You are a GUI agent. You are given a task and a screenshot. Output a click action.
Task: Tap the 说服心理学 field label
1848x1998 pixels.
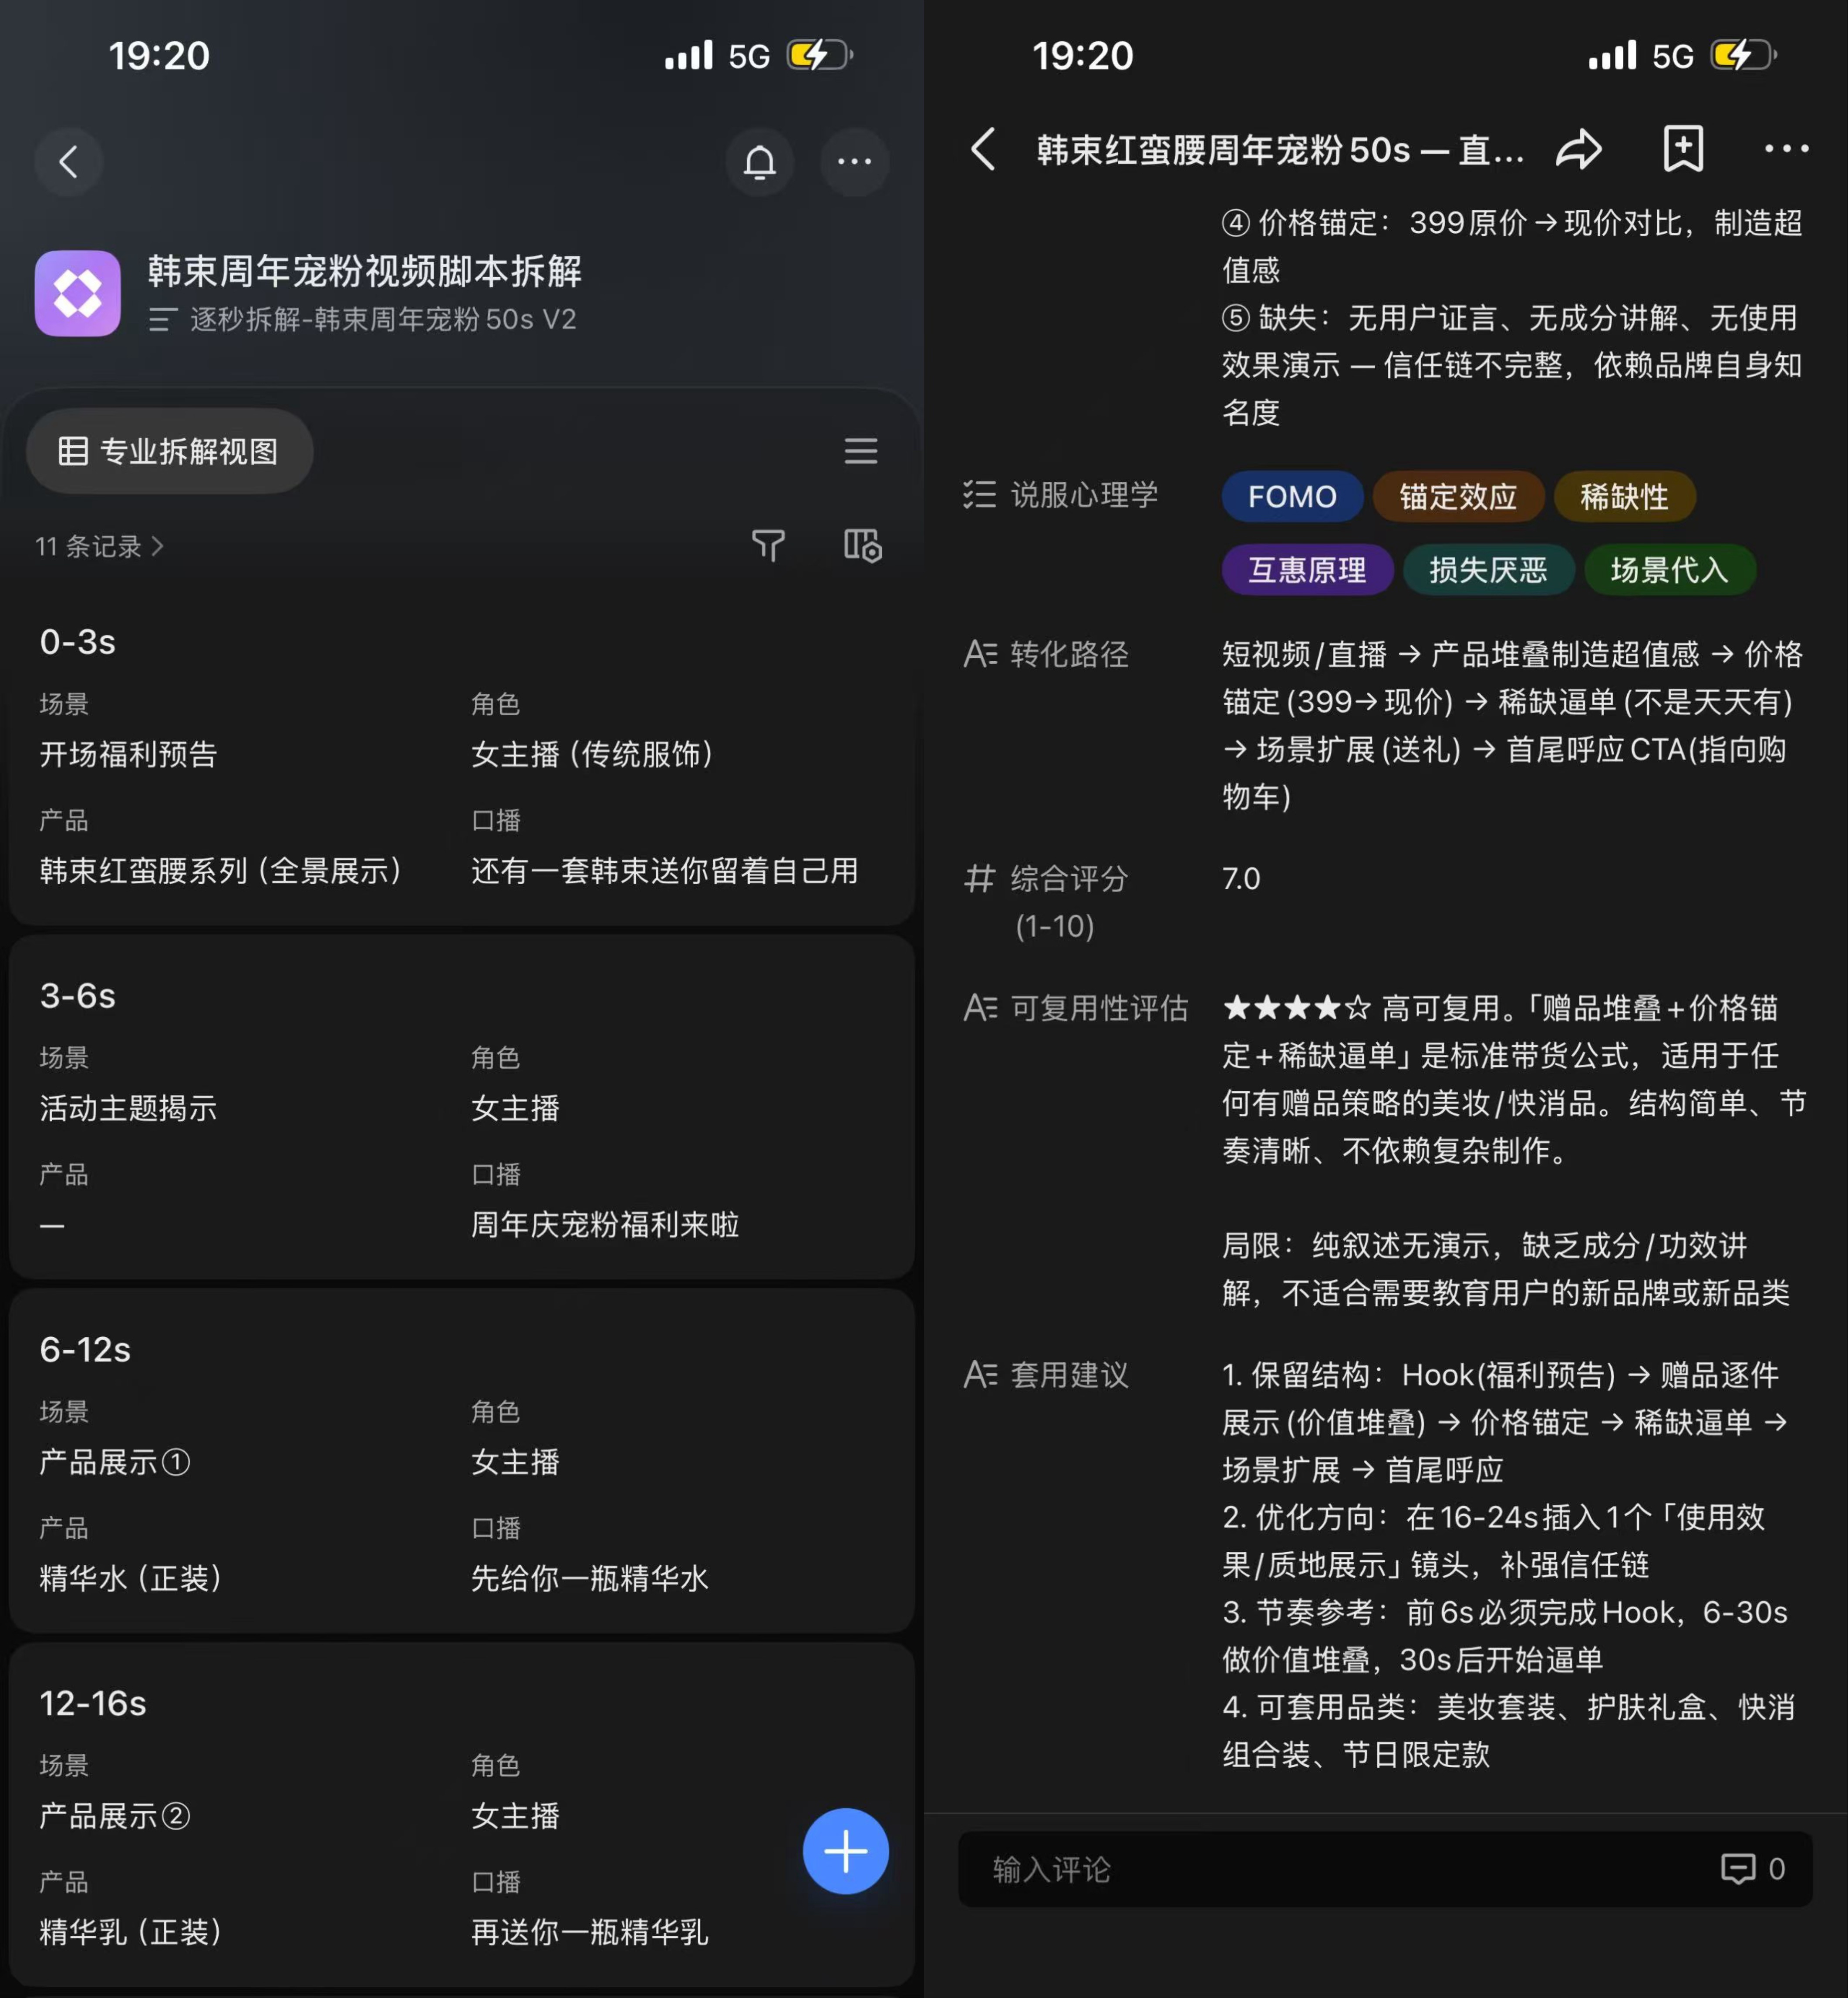[x=1084, y=495]
